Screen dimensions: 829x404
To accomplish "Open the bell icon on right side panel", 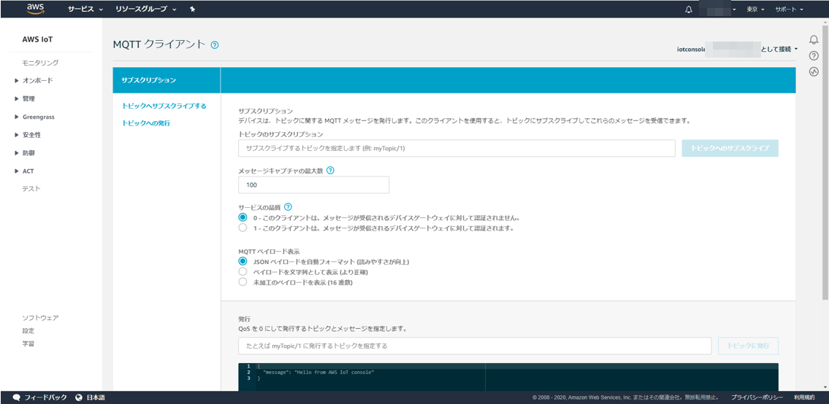I will click(814, 39).
